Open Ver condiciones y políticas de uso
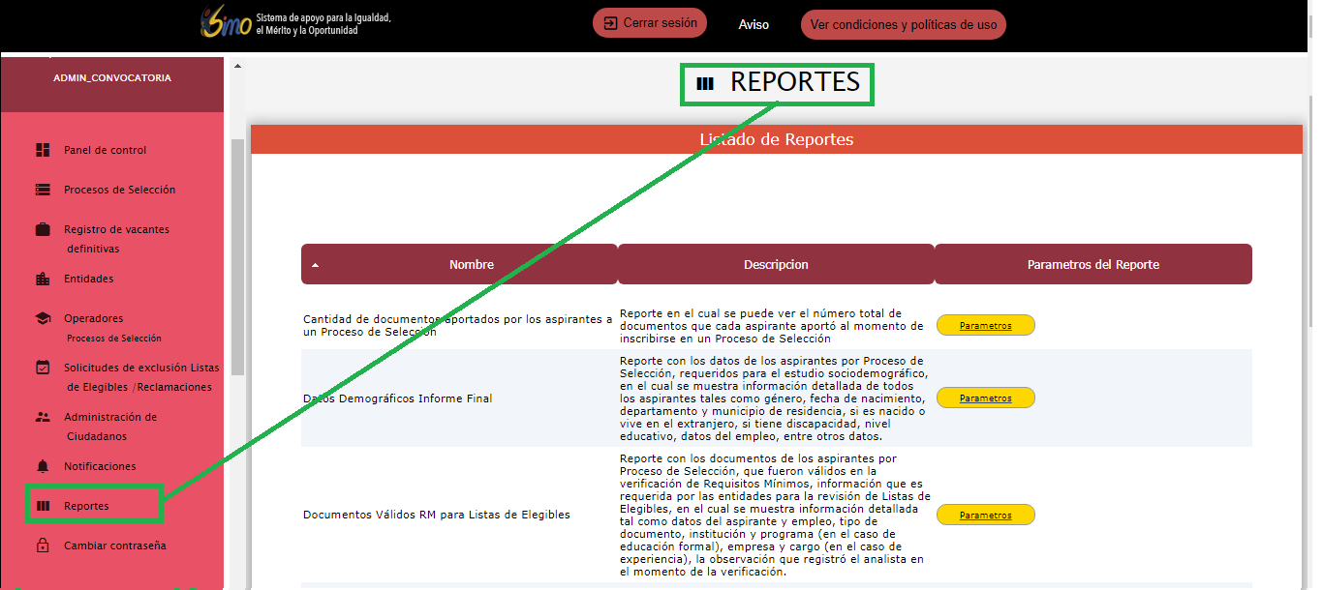 (x=903, y=25)
